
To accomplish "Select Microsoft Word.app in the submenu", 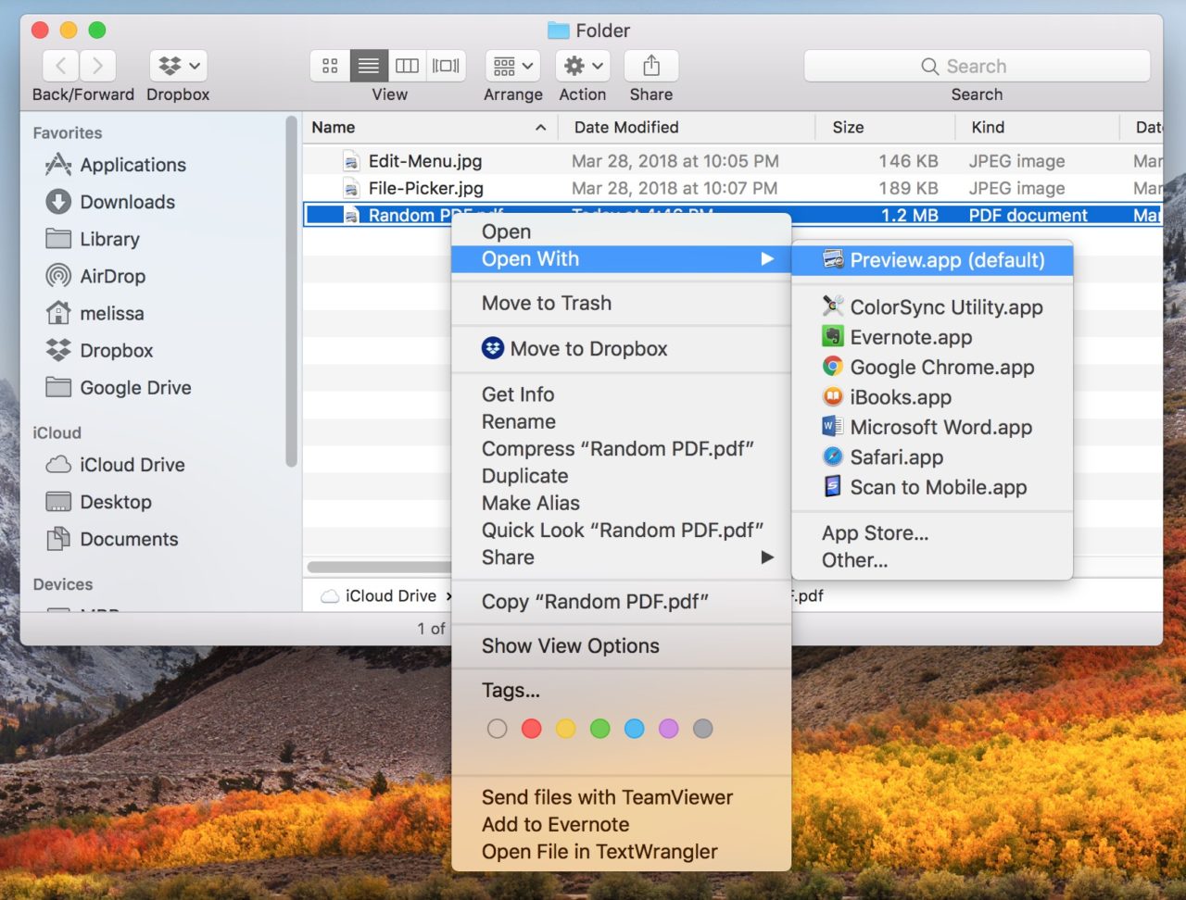I will pos(940,427).
